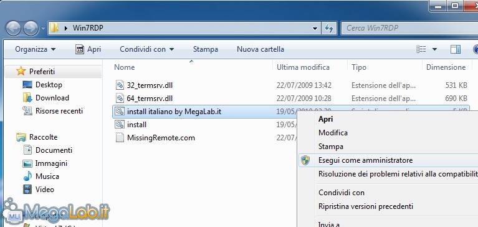Image resolution: width=478 pixels, height=227 pixels.
Task: Click the Video filmstrip icon
Action: coord(27,190)
